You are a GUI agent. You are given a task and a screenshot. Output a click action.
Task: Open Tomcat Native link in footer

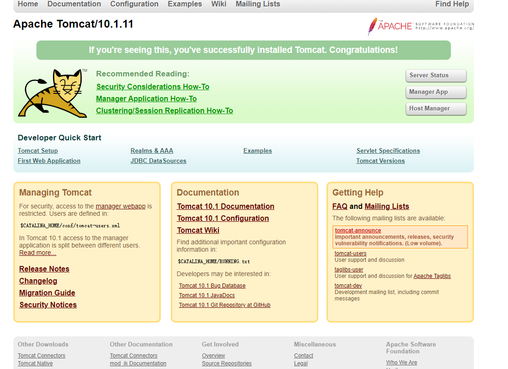pos(35,363)
